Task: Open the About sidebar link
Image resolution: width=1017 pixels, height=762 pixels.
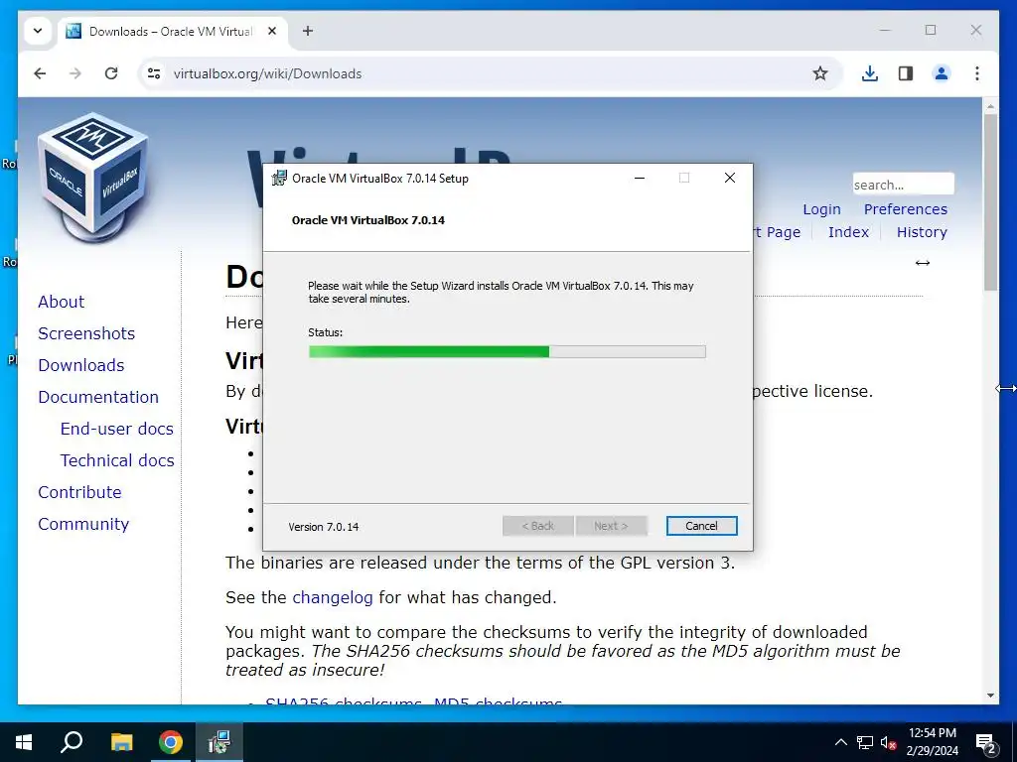Action: (x=61, y=302)
